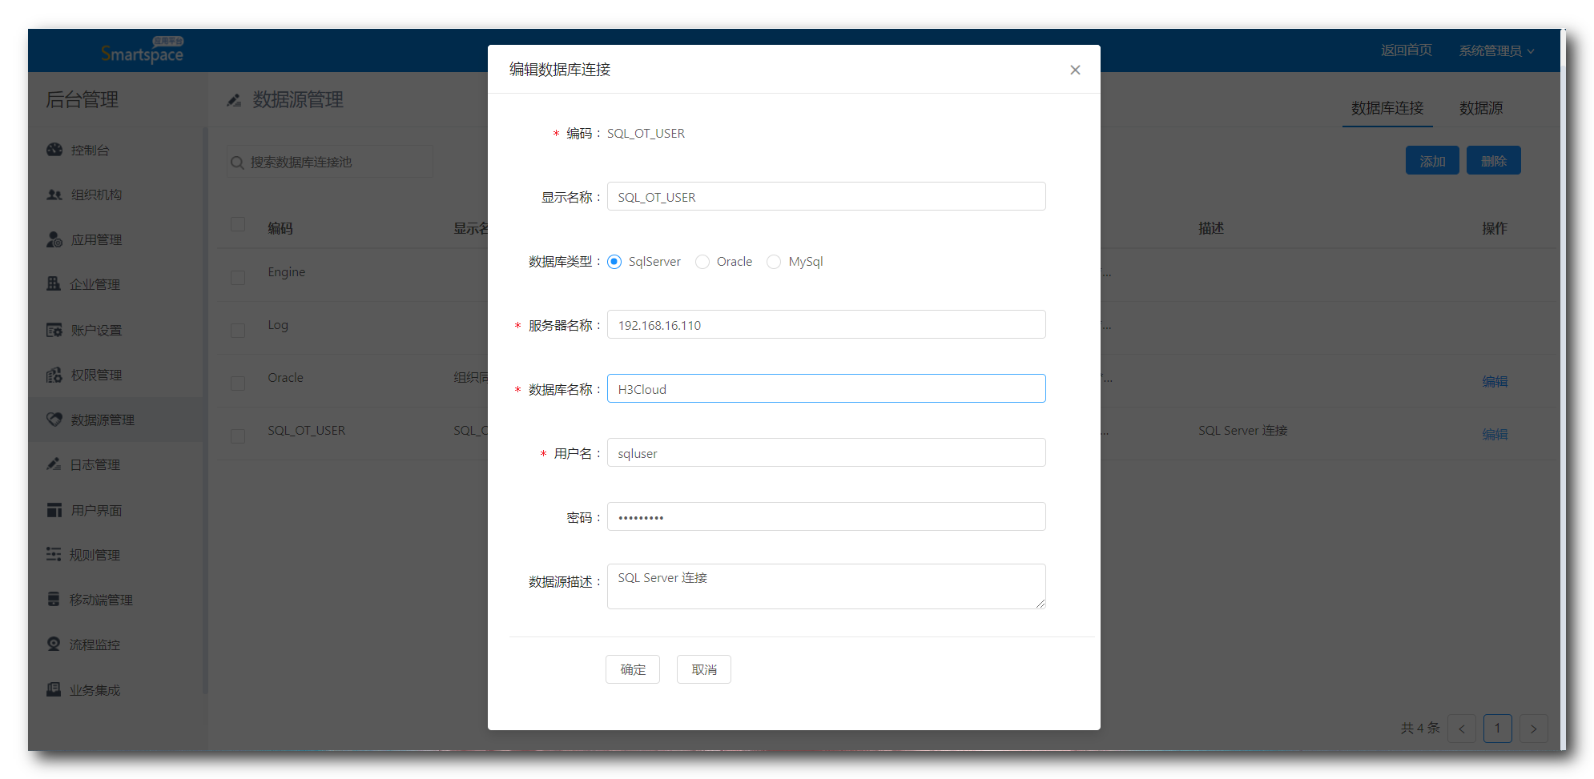Click the 显示名称 input field
Screen dimensions: 1594x779
(x=827, y=196)
